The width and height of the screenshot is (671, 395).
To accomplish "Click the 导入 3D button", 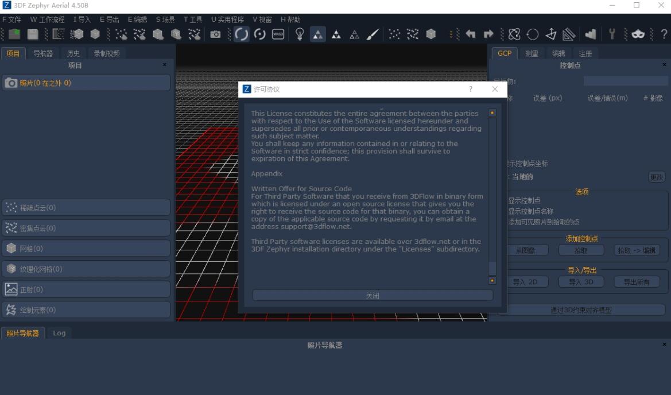I will tap(581, 282).
